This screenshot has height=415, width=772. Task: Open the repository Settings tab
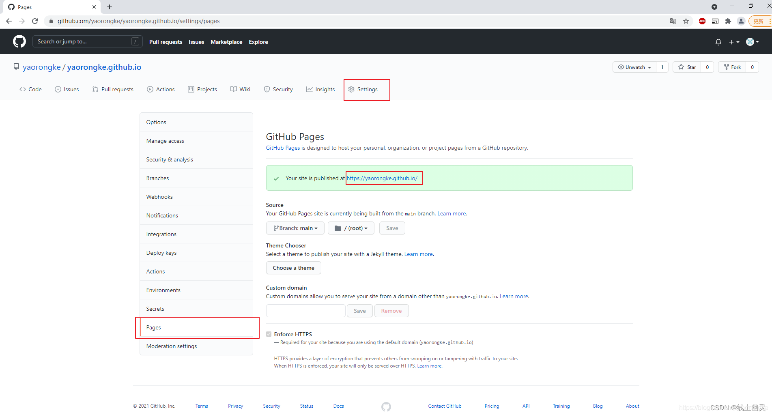[363, 89]
